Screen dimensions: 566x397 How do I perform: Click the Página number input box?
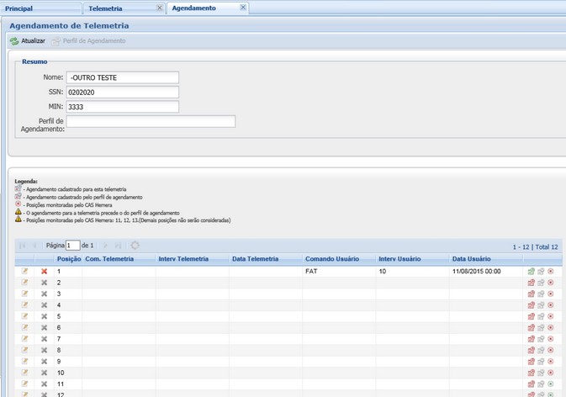(73, 246)
